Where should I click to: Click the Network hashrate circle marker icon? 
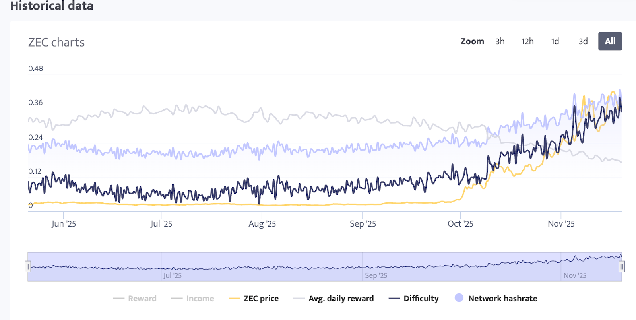pyautogui.click(x=459, y=298)
